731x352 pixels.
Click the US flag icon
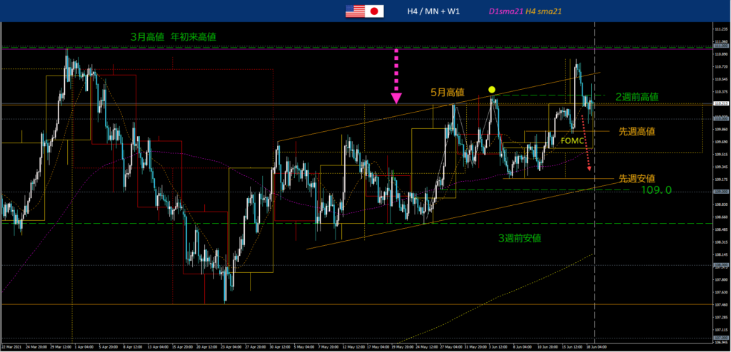click(355, 11)
